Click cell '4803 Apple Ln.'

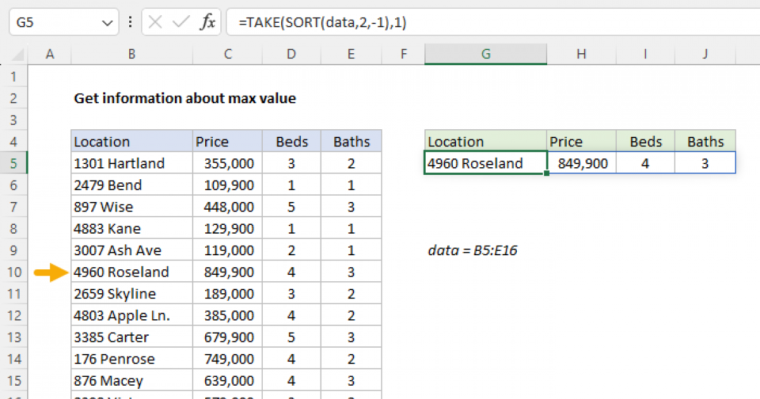pos(132,315)
